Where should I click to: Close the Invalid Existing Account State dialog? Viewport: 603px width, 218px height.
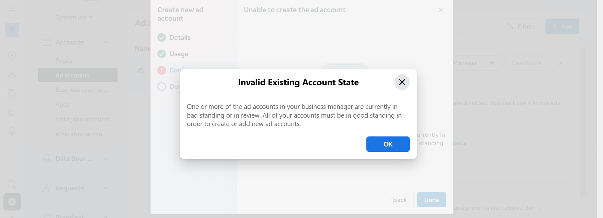coord(402,82)
